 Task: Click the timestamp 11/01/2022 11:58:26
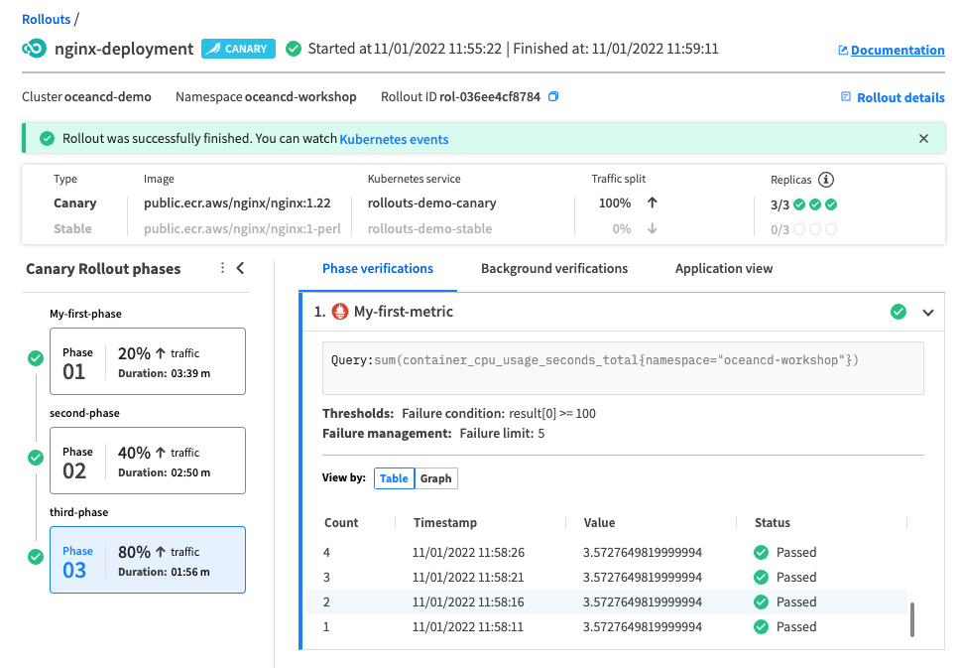point(468,553)
